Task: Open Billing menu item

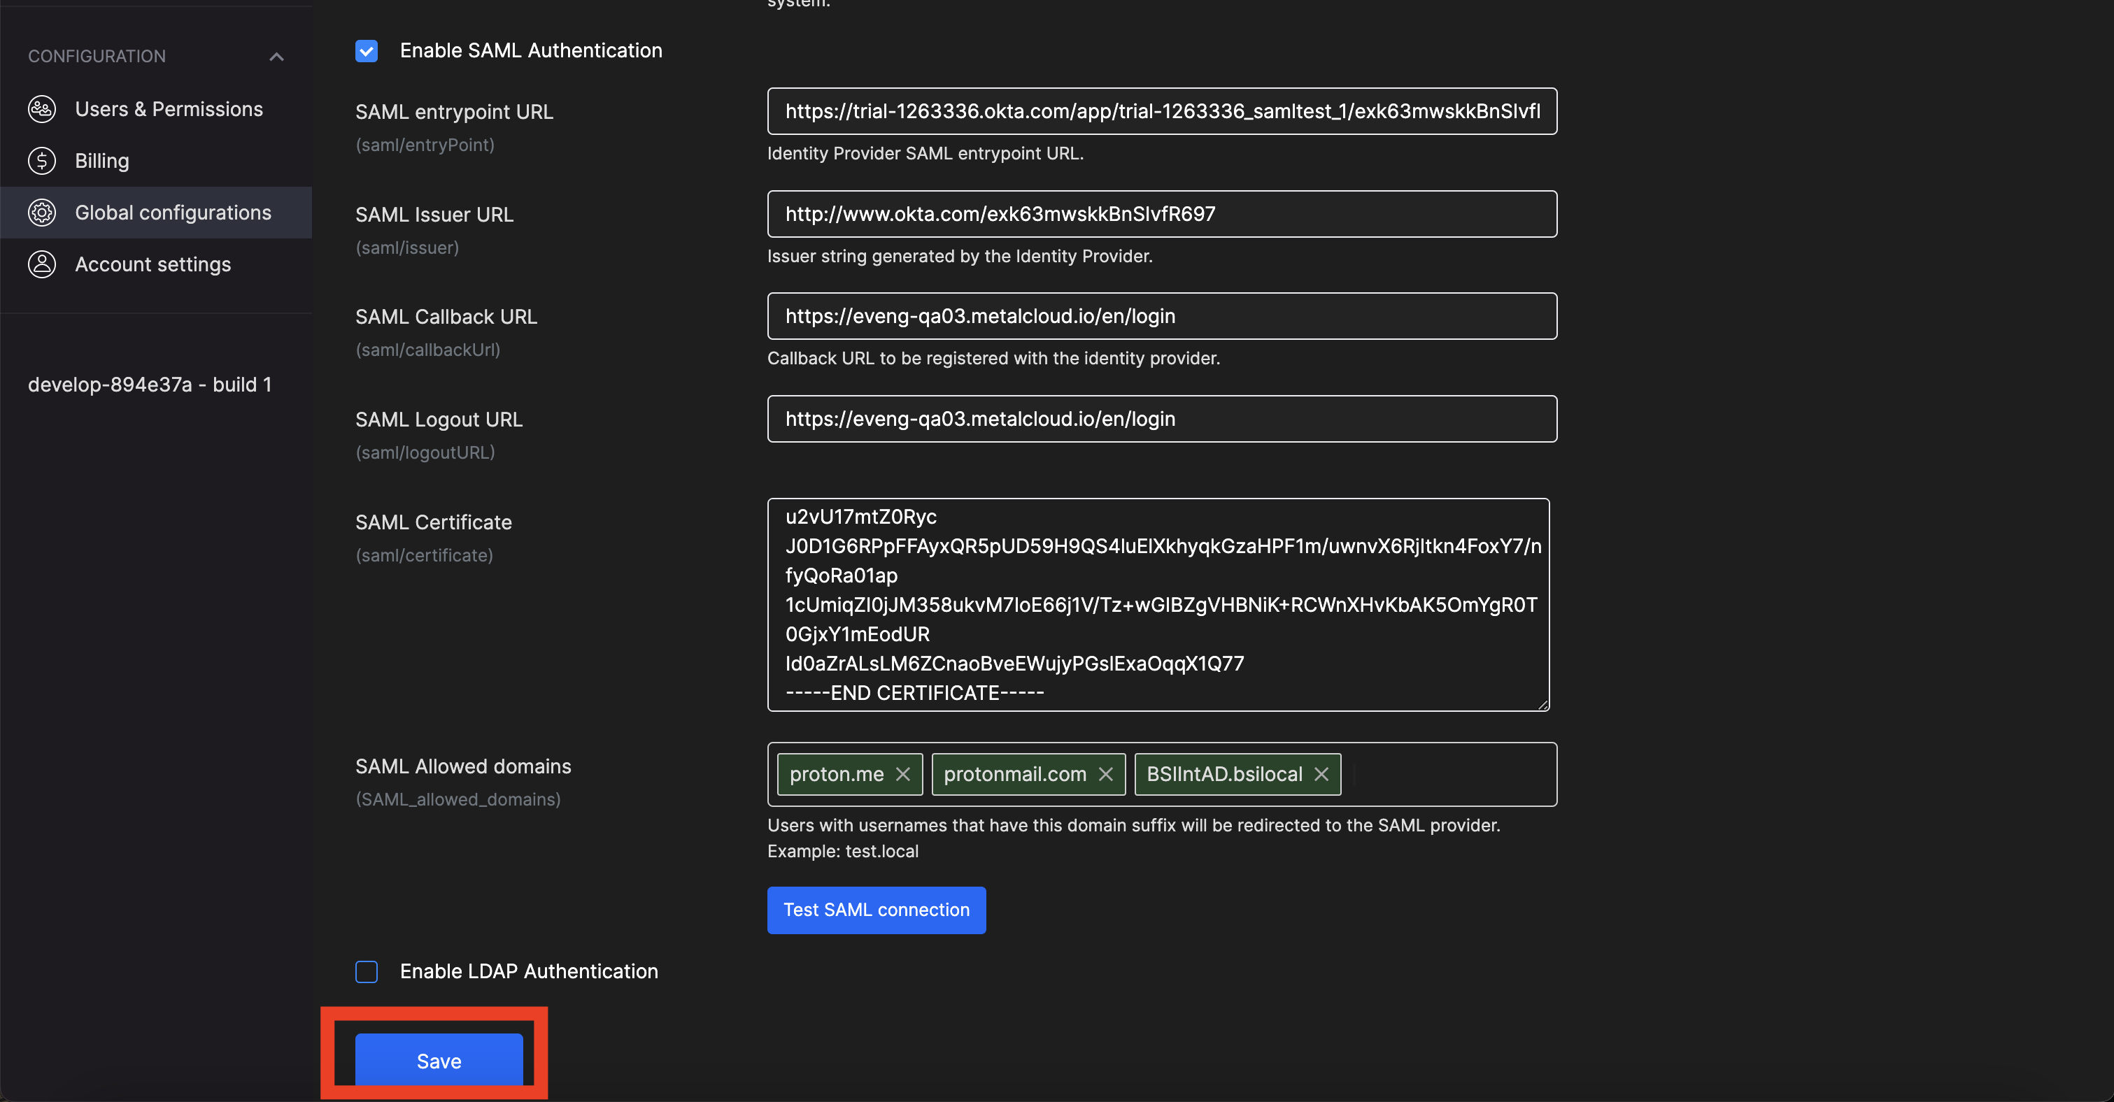Action: click(x=101, y=161)
